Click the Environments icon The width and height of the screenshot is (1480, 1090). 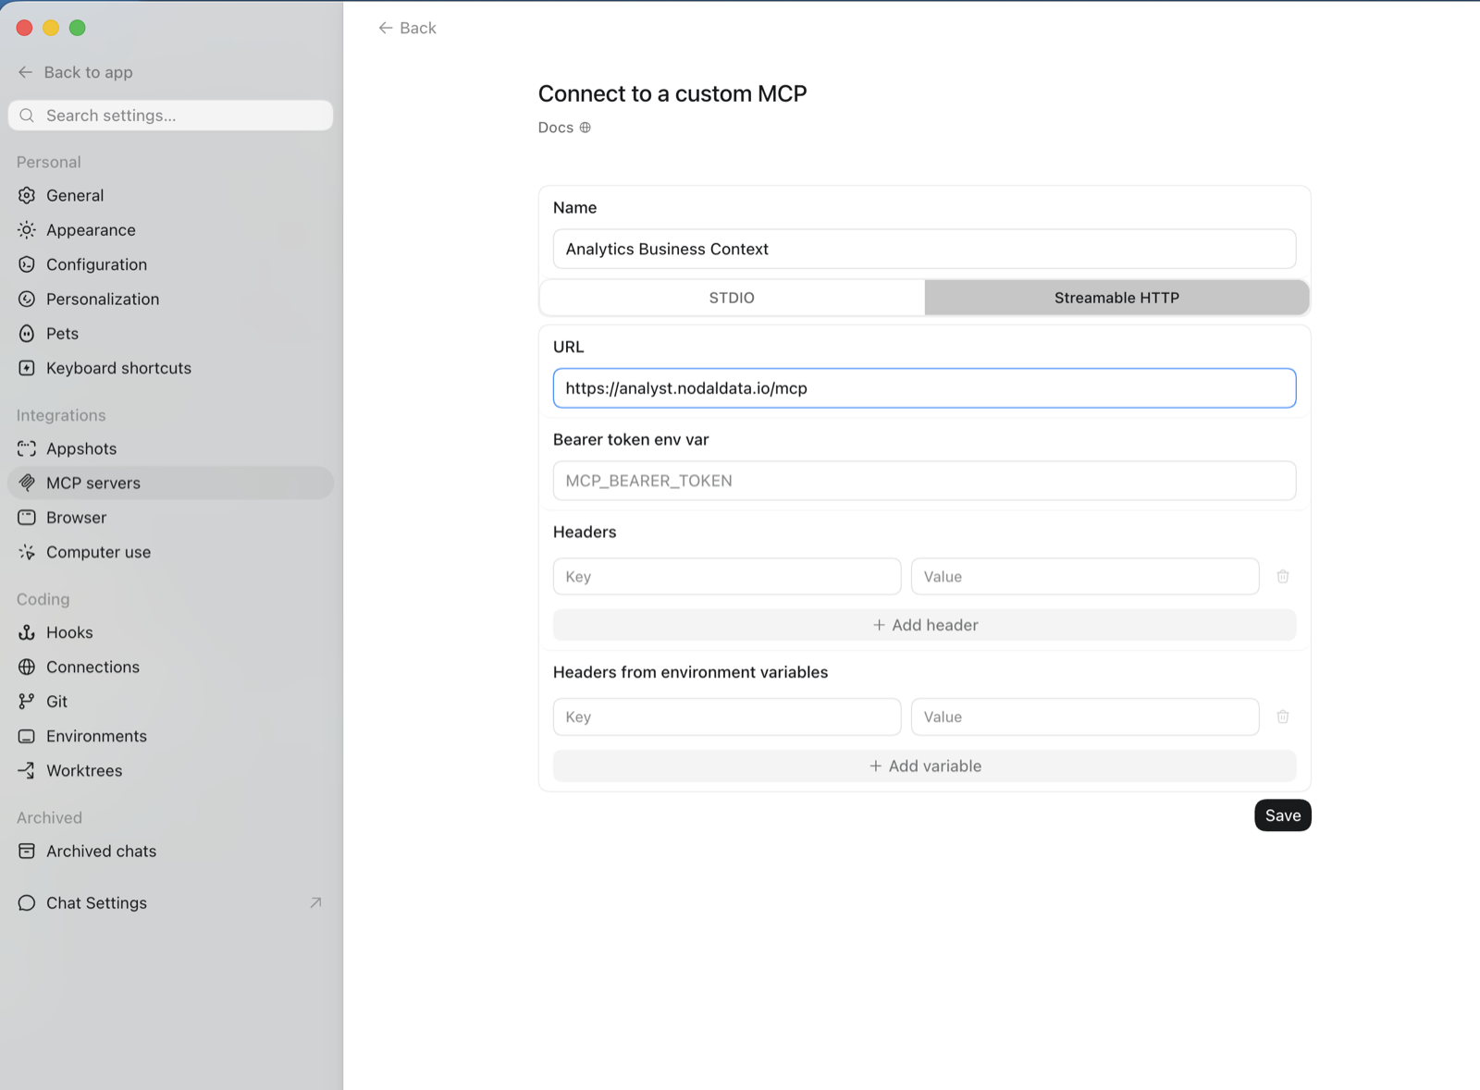(x=27, y=736)
